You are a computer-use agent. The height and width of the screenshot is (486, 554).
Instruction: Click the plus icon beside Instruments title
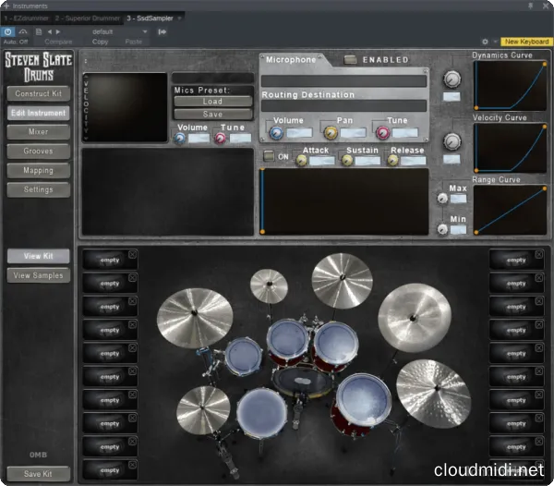(6, 6)
